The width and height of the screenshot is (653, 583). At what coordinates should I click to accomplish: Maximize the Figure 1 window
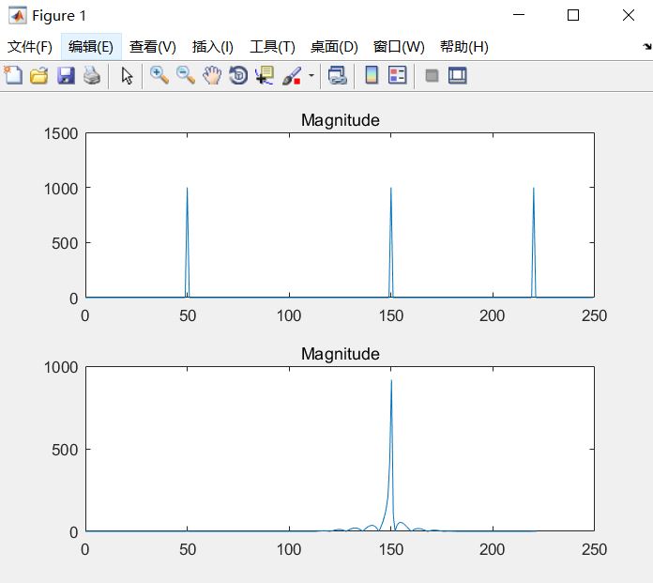tap(573, 15)
